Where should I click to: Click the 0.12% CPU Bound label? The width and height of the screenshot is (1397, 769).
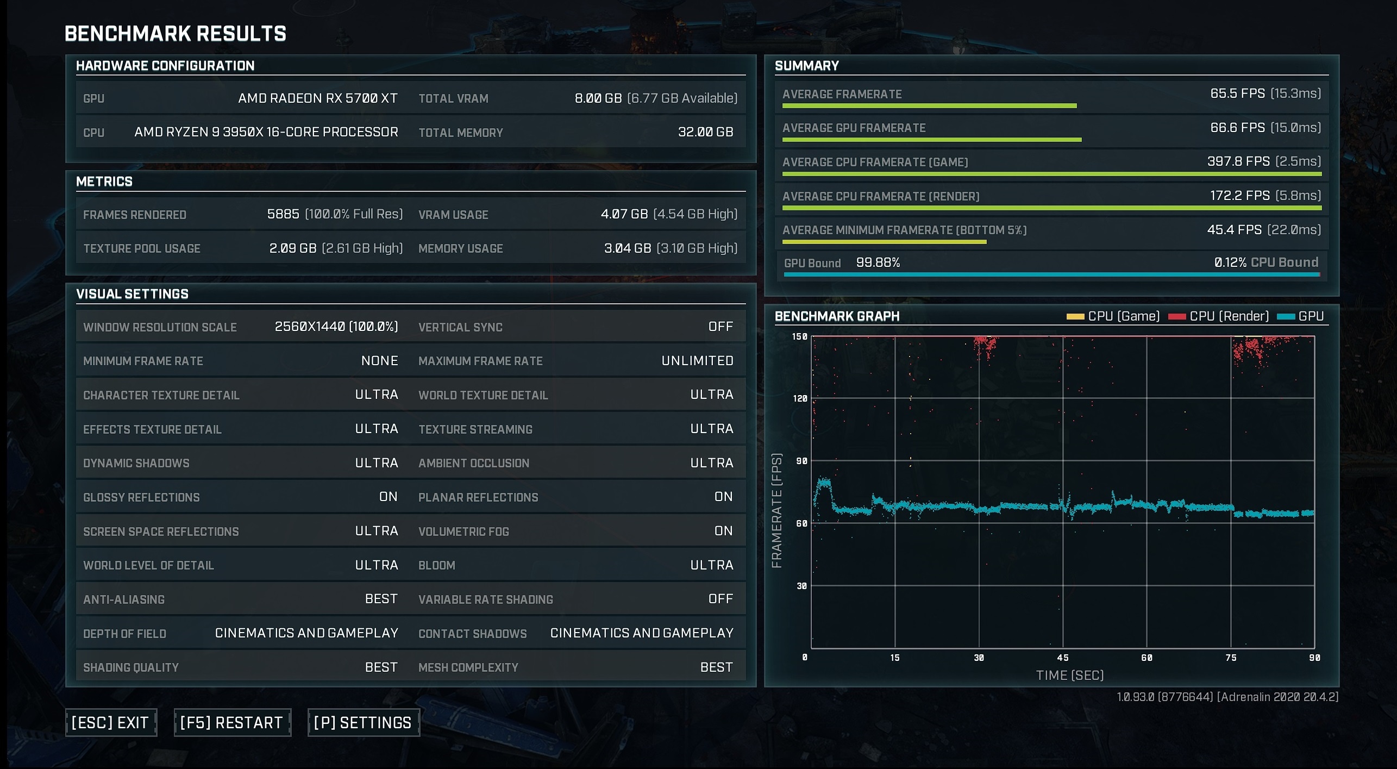[1267, 262]
